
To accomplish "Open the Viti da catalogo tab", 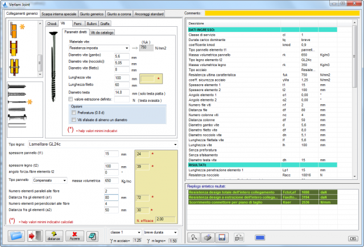I will [x=102, y=33].
